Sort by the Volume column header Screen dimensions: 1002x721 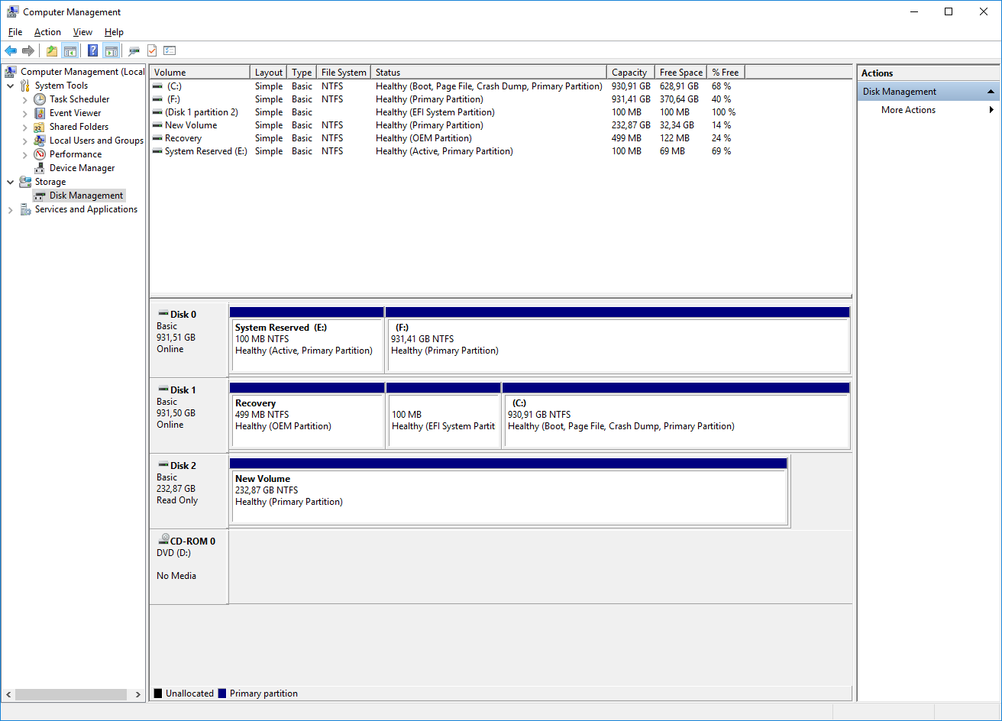click(200, 73)
